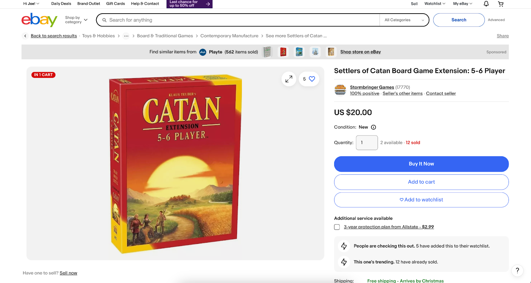Screen dimensions: 531x283
Task: Click the 12 sold text
Action: (x=413, y=142)
